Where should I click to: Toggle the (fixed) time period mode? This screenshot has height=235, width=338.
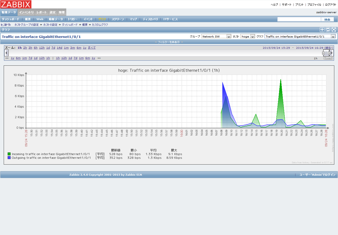pyautogui.click(x=328, y=58)
